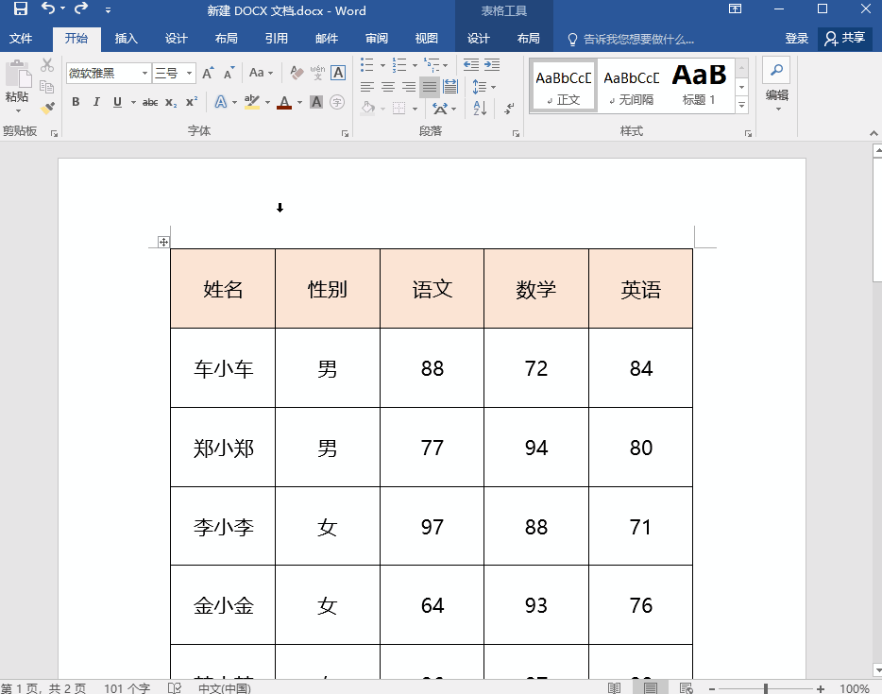882x694 pixels.
Task: Select the superscript icon
Action: point(192,102)
